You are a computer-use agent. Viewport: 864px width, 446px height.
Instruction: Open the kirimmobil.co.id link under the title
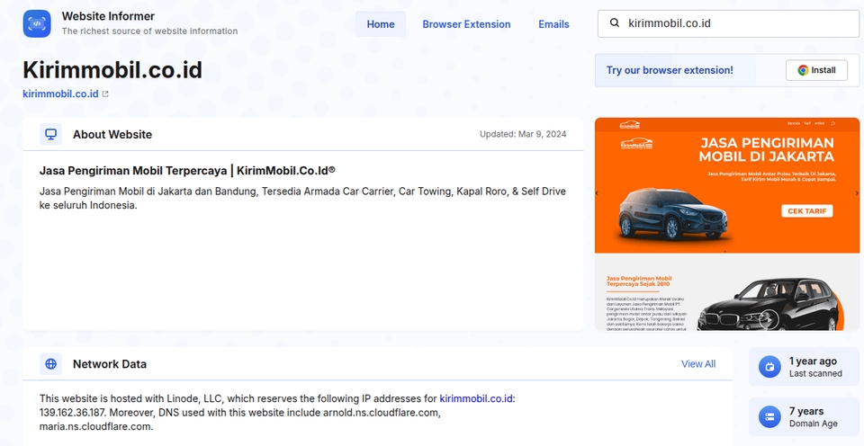click(60, 94)
